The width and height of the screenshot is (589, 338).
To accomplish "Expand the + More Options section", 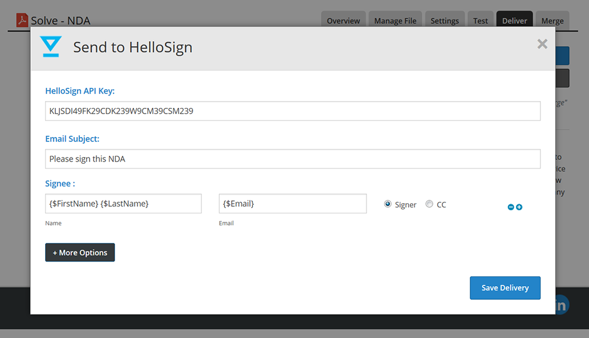I will pos(80,252).
